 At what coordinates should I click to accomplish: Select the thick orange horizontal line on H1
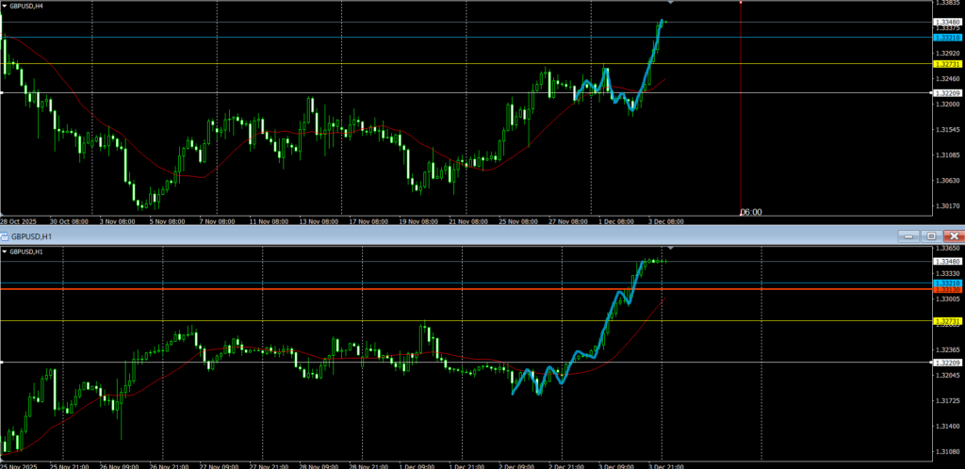(x=377, y=289)
